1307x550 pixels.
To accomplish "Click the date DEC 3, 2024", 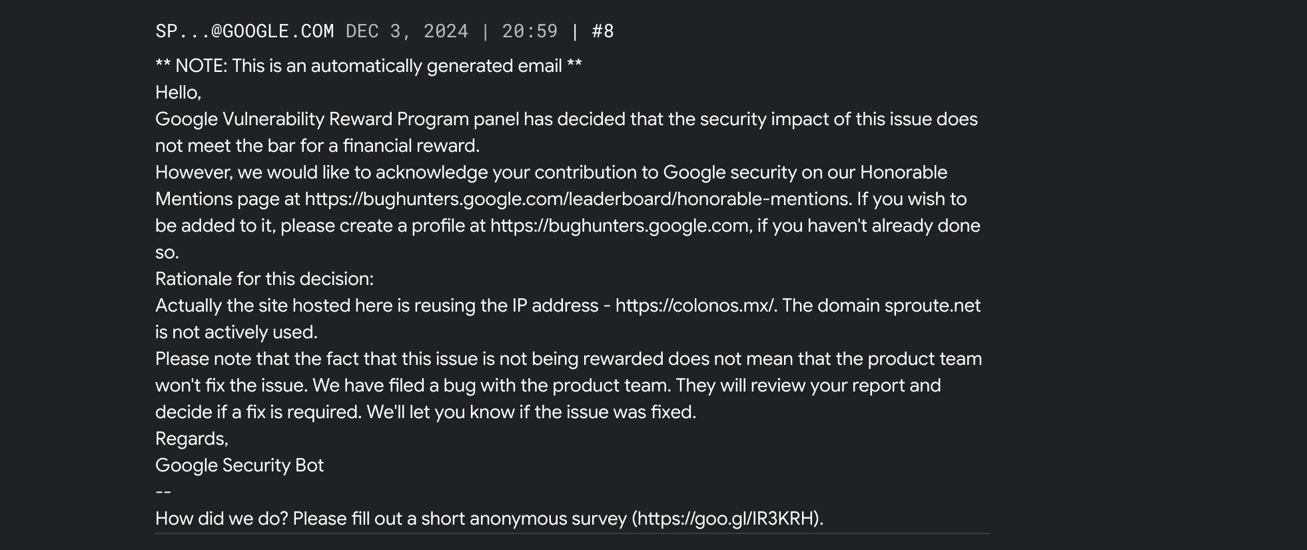I will click(x=406, y=31).
